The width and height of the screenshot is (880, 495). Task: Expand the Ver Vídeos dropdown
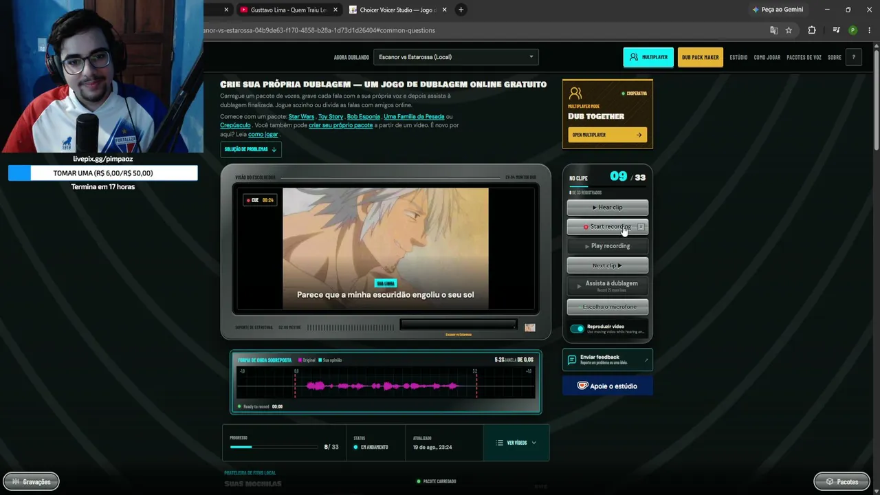[x=516, y=443]
